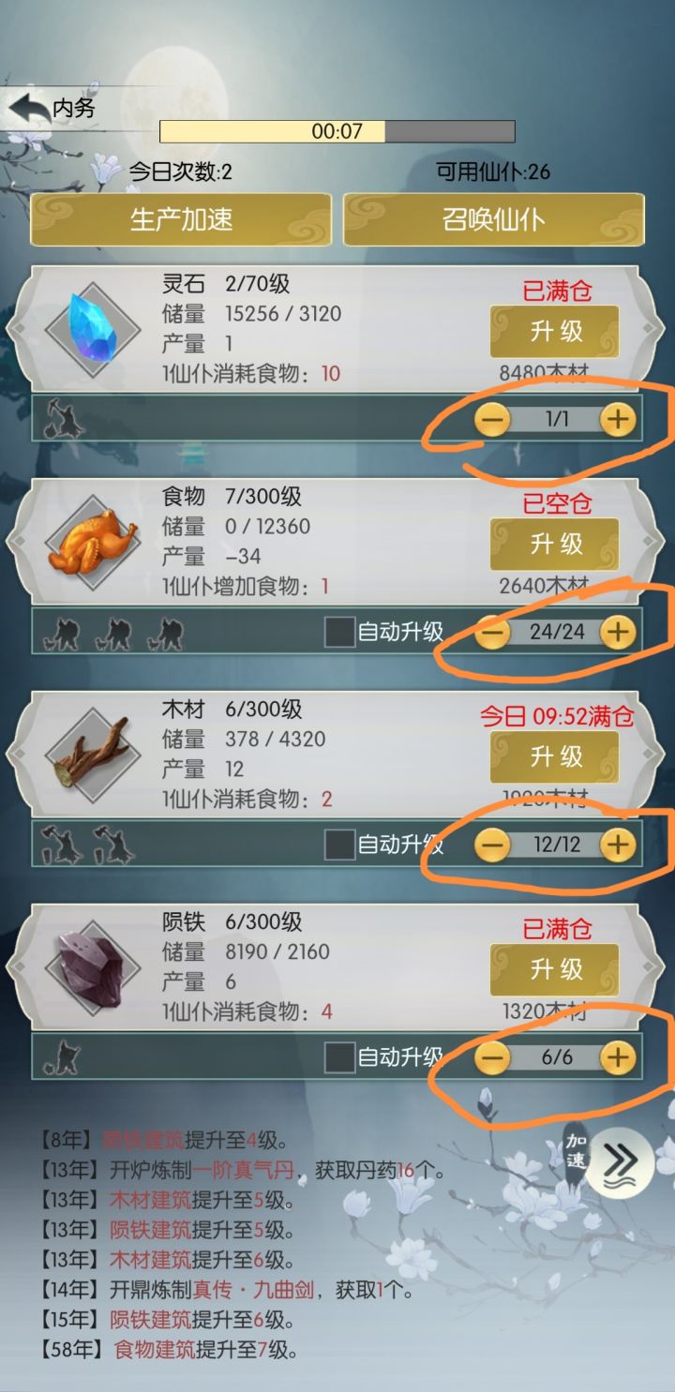Click the 召唤仙仆 button
The width and height of the screenshot is (675, 1392).
pos(493,220)
